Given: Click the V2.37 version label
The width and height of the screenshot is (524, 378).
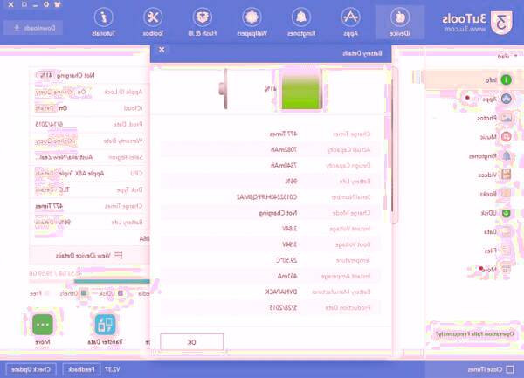Looking at the screenshot, I should (113, 369).
